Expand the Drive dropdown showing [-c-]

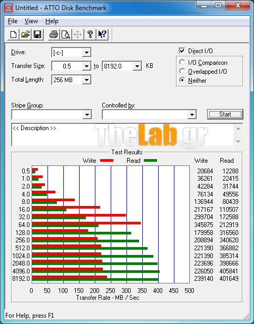point(86,53)
